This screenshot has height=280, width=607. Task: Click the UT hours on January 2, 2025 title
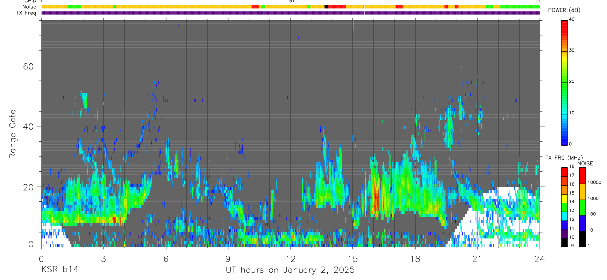[x=290, y=270]
